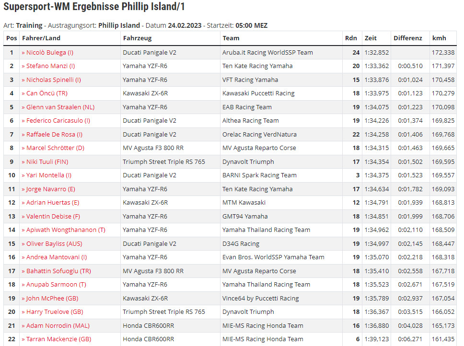Select Tarran Mackenzie rider link

pos(58,339)
